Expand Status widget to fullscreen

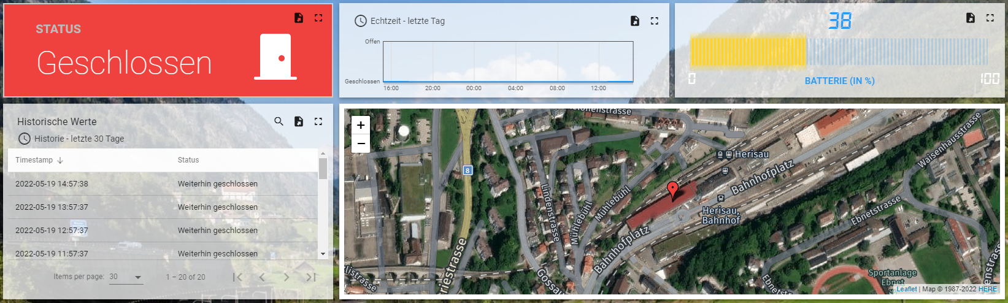coord(318,18)
